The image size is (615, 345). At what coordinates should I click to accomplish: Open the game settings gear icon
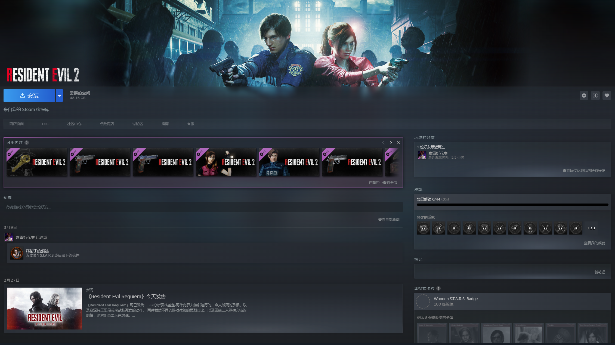tap(584, 96)
